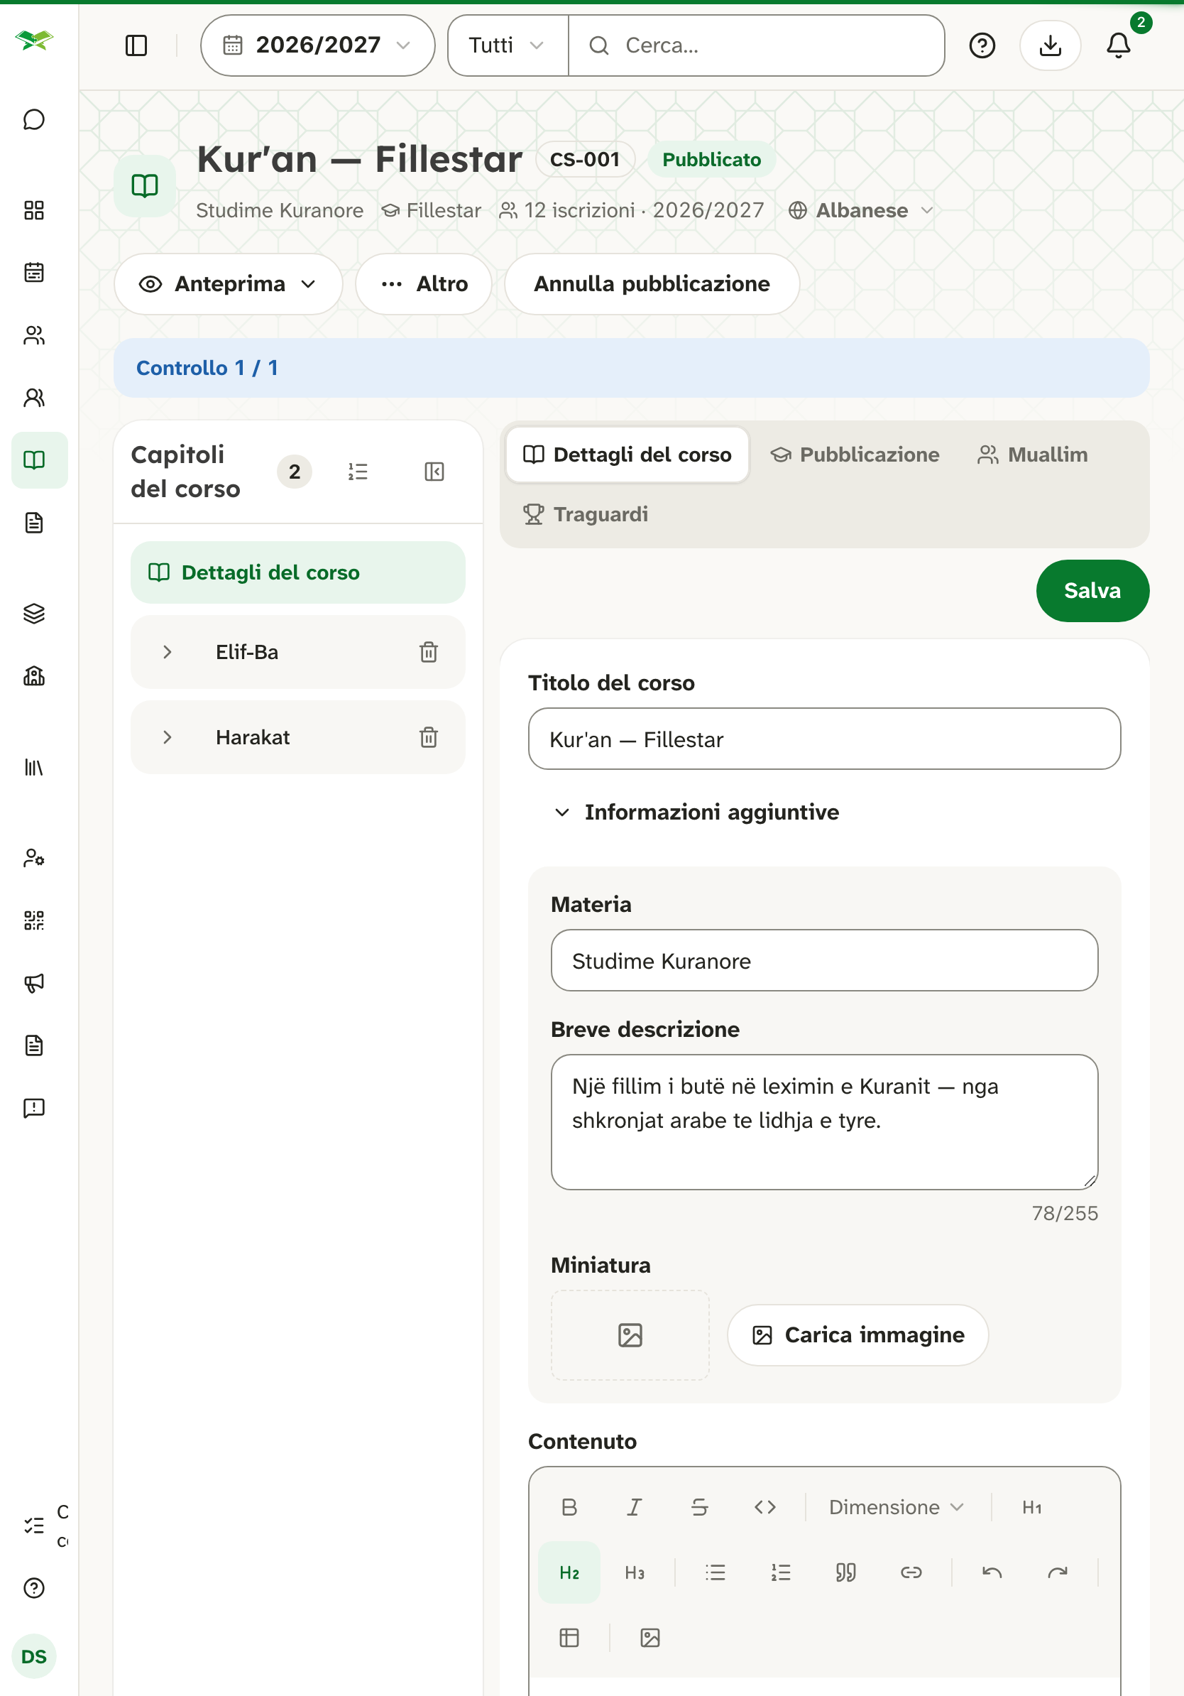Delete the Elif-Ba chapter
Viewport: 1184px width, 1696px height.
429,652
